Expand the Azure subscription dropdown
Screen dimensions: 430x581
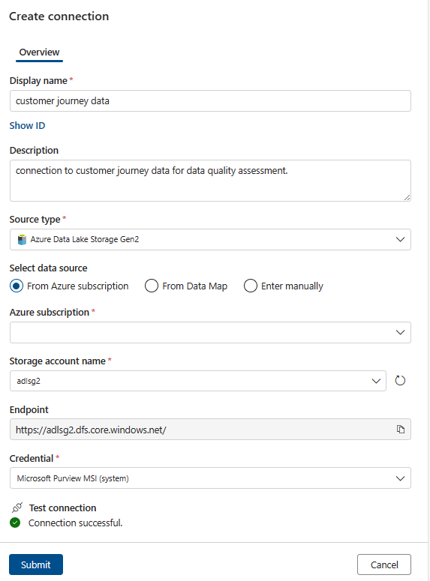pyautogui.click(x=210, y=332)
